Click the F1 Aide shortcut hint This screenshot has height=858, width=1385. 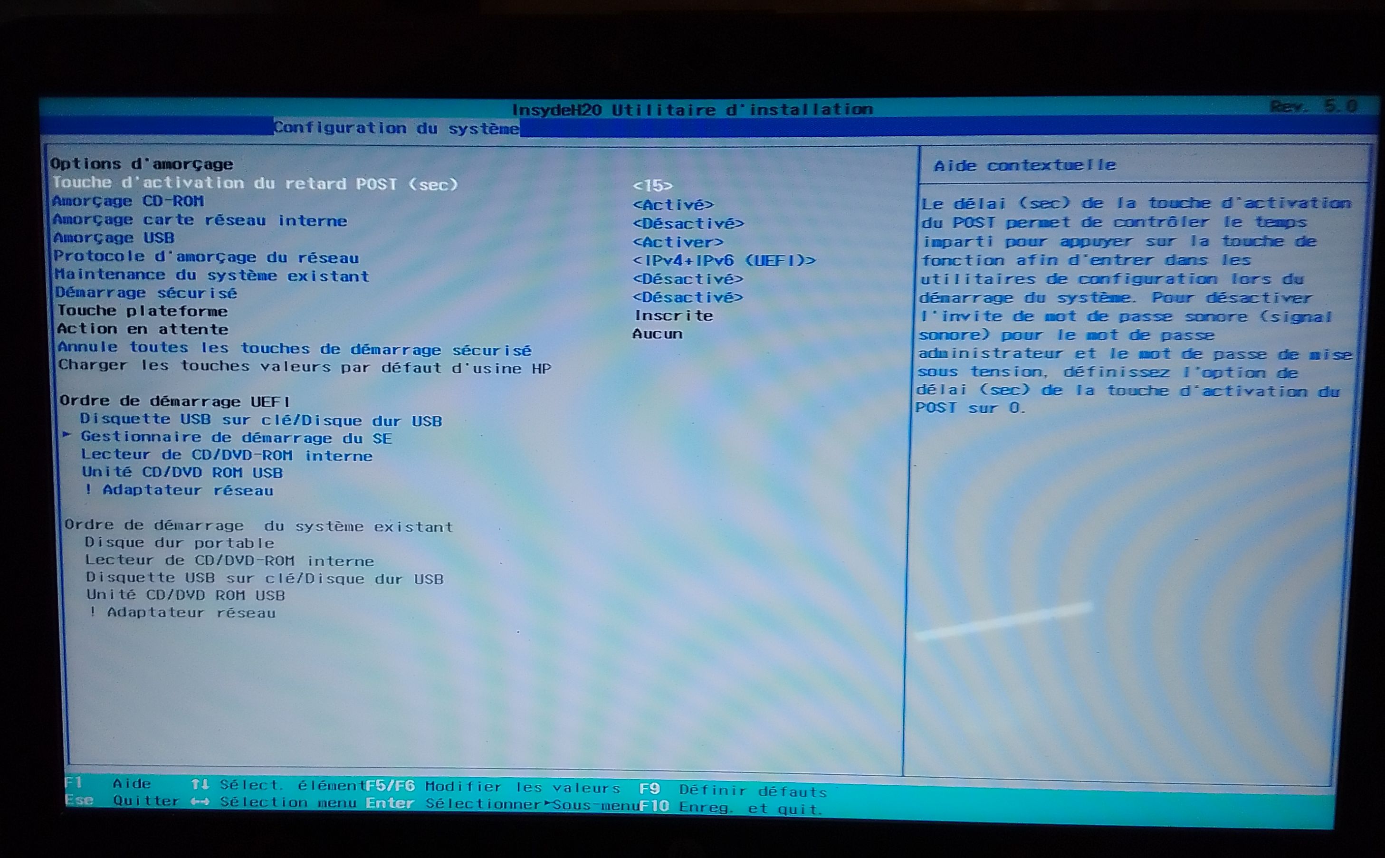108,783
